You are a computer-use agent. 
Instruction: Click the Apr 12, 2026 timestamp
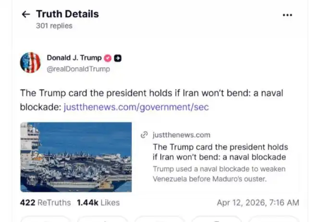point(258,203)
